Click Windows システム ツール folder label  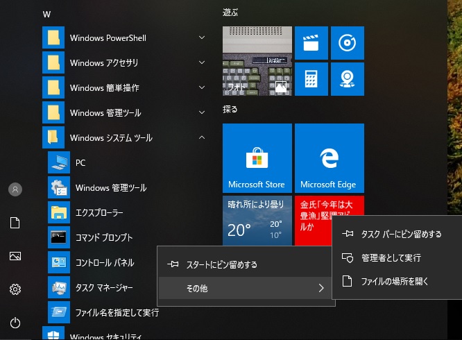pyautogui.click(x=111, y=137)
